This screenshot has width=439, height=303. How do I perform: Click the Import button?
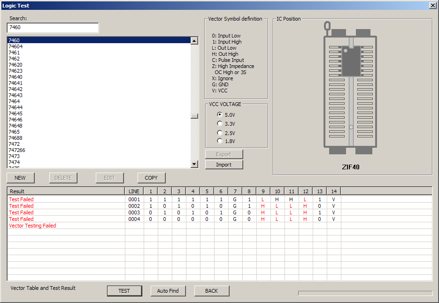pos(223,165)
